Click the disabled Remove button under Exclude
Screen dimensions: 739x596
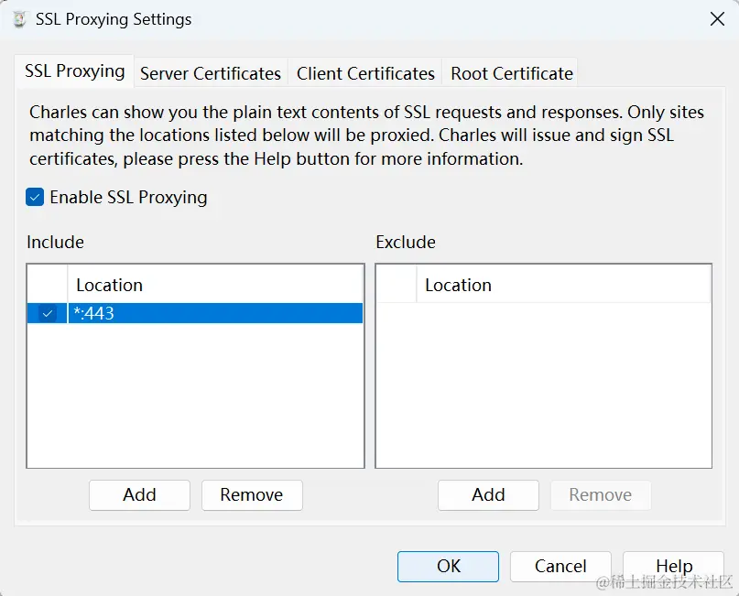(601, 495)
